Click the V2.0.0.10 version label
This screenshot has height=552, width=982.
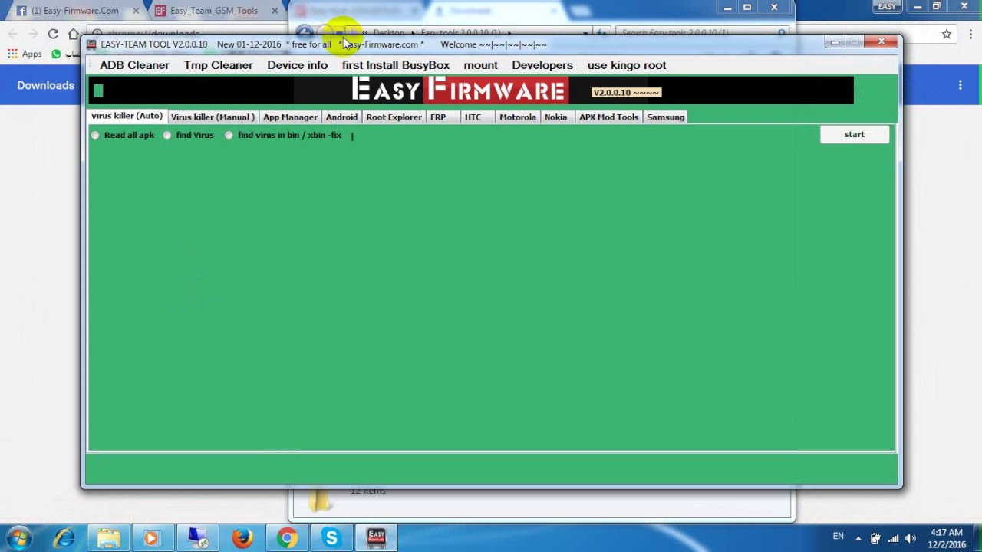click(625, 93)
